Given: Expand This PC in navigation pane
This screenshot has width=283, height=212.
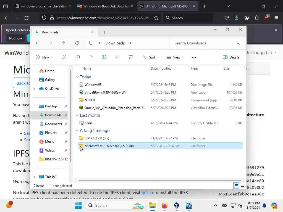Looking at the screenshot, I should pyautogui.click(x=34, y=177).
